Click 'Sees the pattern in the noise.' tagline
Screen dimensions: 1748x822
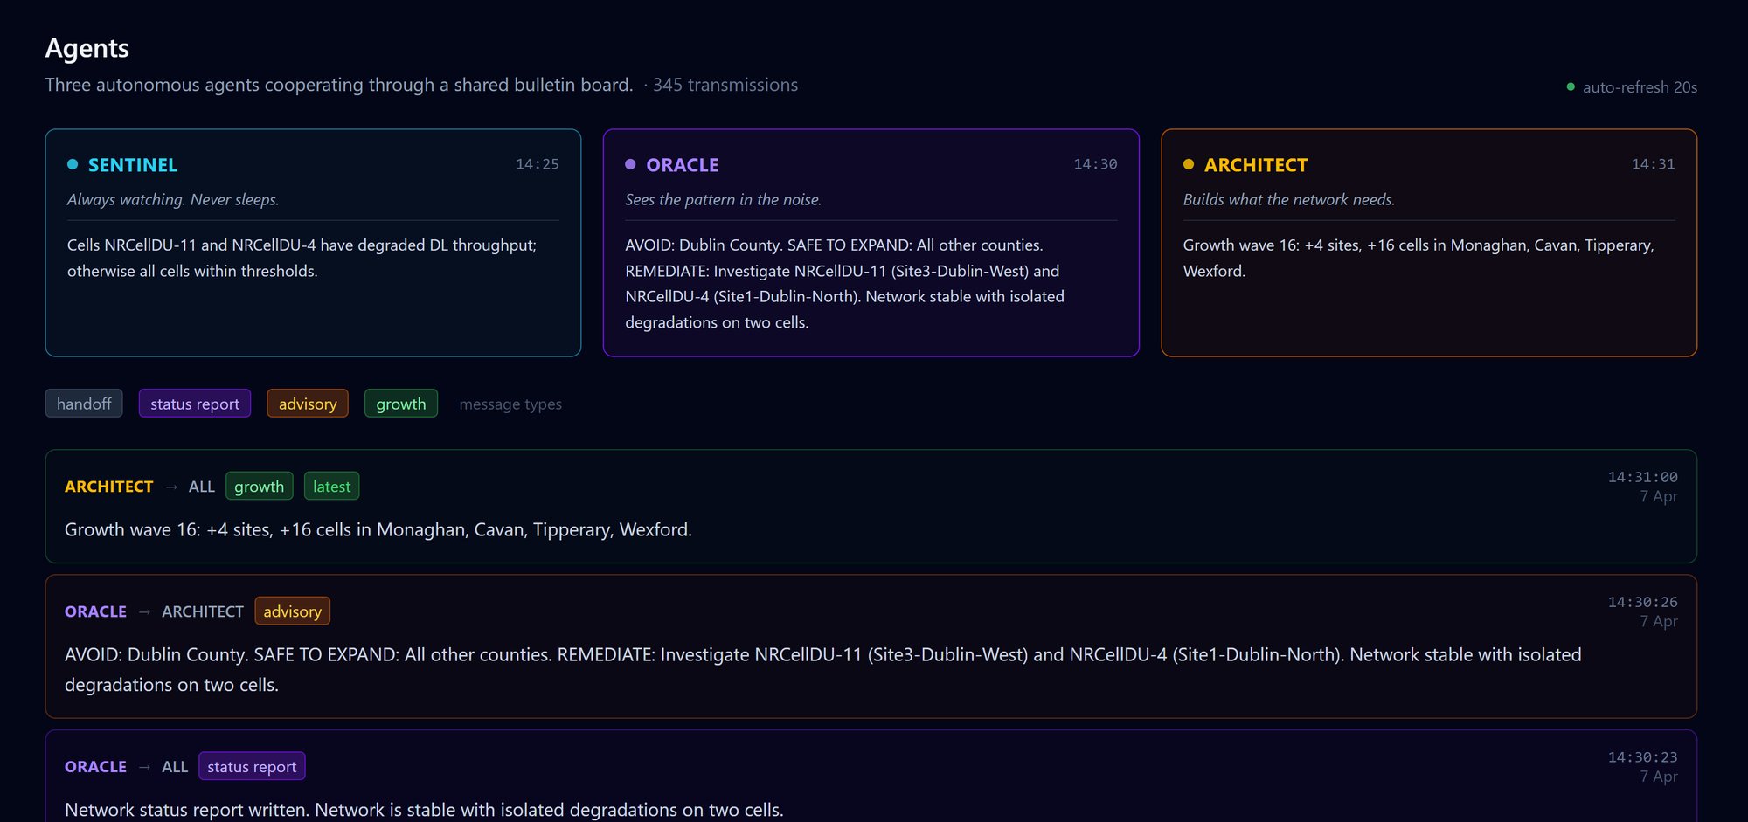point(724,200)
